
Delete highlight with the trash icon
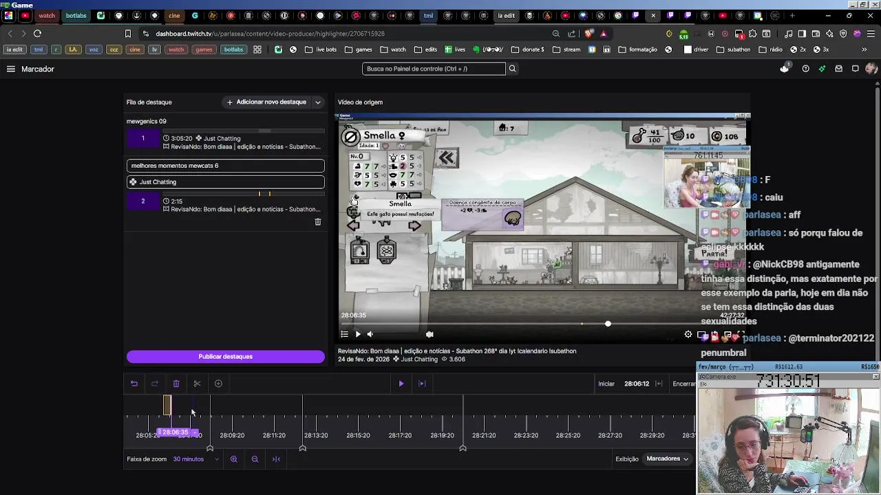click(318, 222)
